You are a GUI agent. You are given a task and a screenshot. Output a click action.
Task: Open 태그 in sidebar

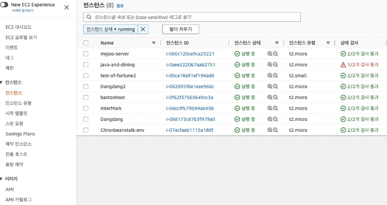10,58
